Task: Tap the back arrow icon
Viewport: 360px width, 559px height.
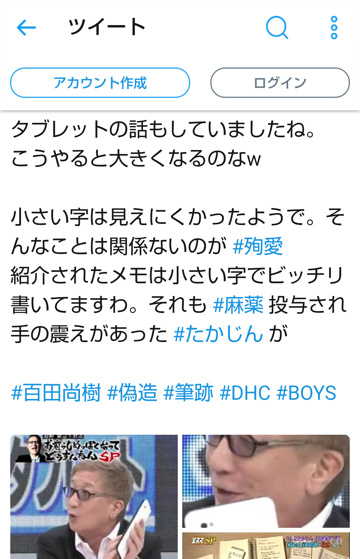Action: pyautogui.click(x=26, y=27)
